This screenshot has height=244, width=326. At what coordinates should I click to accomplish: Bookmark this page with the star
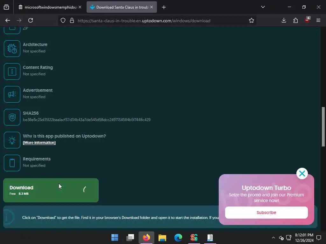pos(252,21)
